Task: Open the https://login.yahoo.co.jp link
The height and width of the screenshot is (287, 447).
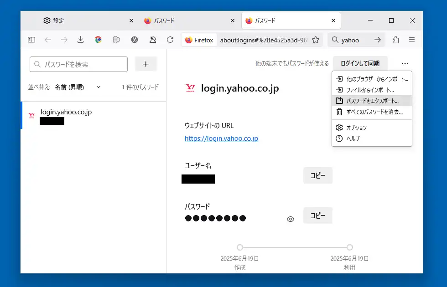Action: tap(221, 138)
